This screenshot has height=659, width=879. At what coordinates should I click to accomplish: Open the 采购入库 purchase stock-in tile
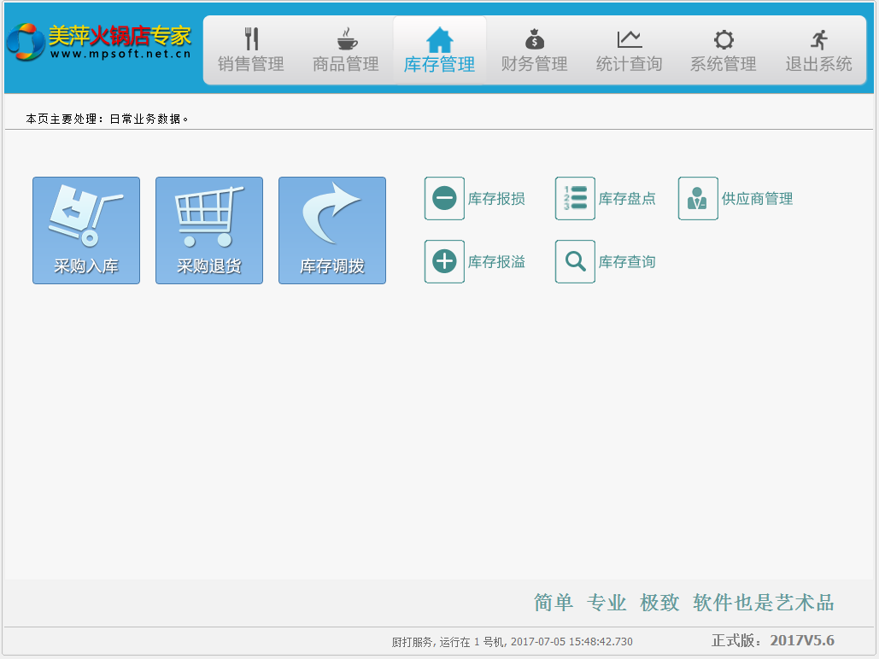coord(86,230)
